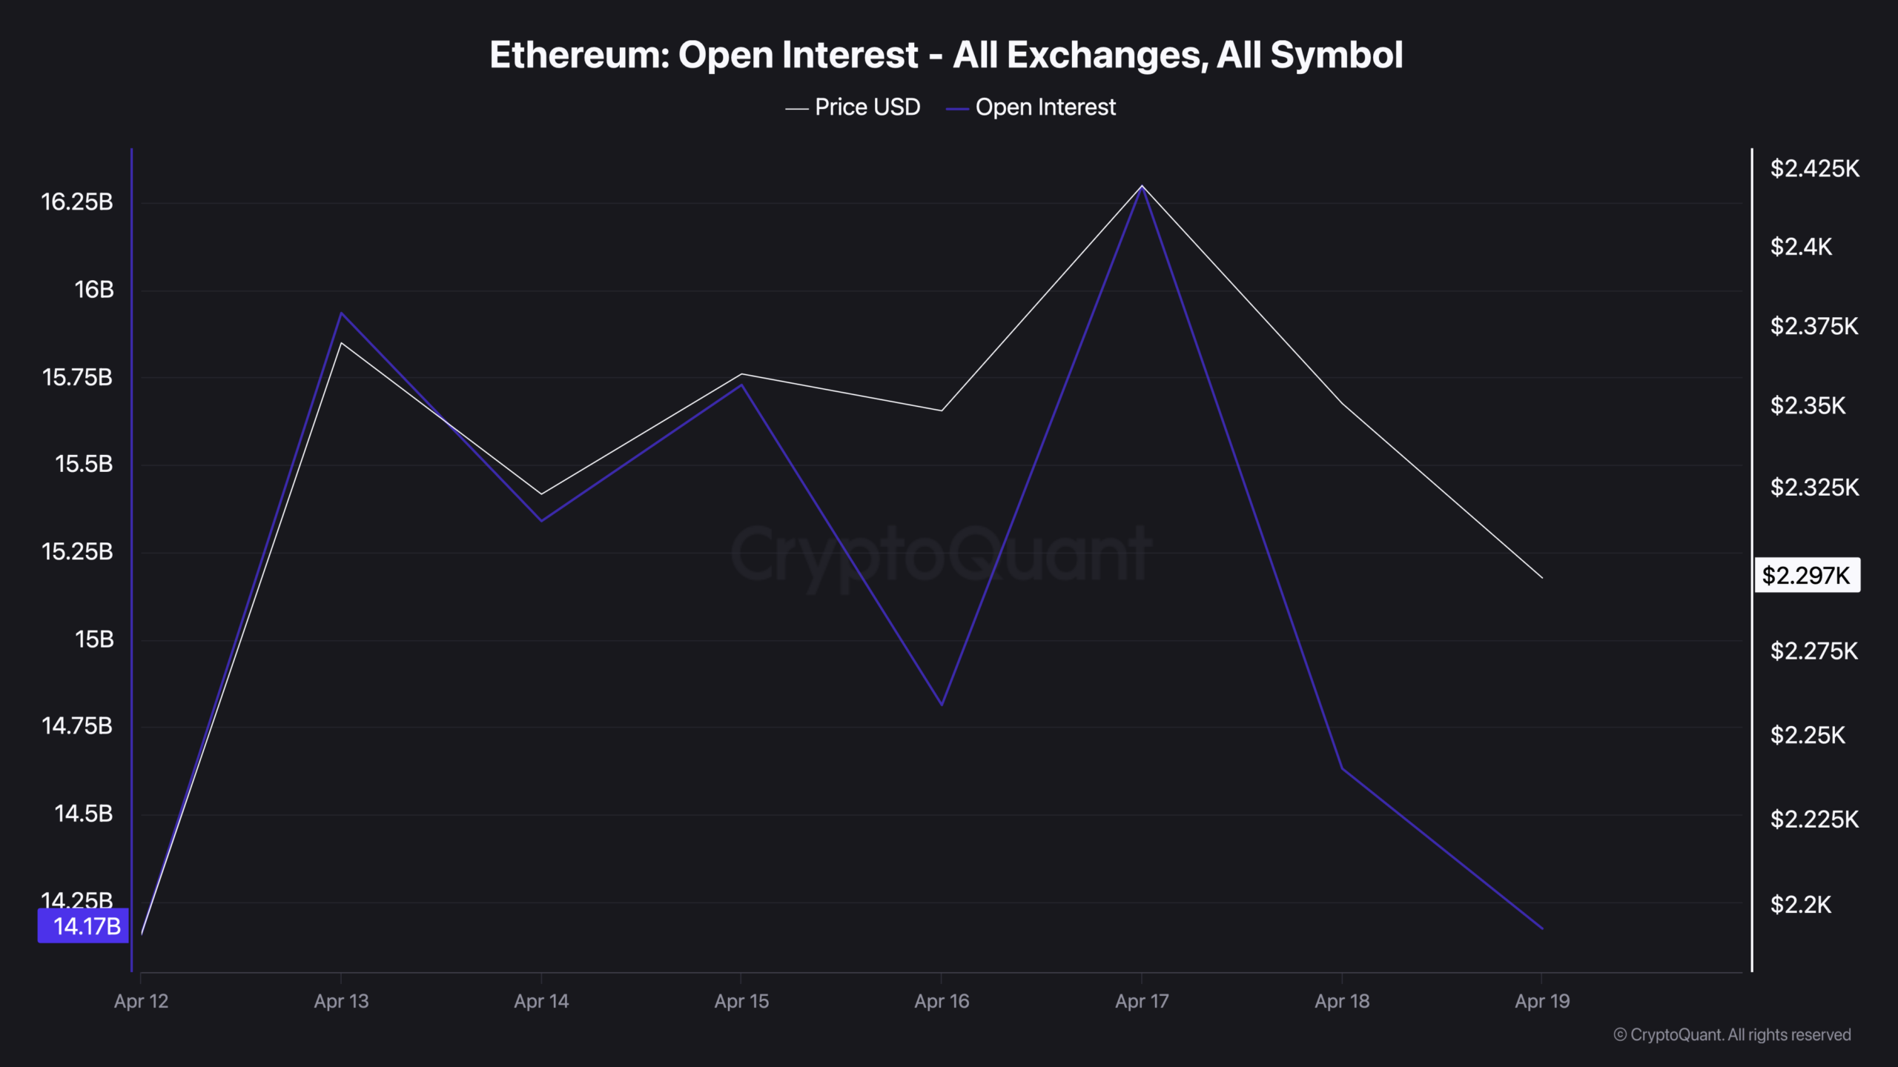Viewport: 1898px width, 1067px height.
Task: Select the Apr 19 date label
Action: tap(1542, 1001)
